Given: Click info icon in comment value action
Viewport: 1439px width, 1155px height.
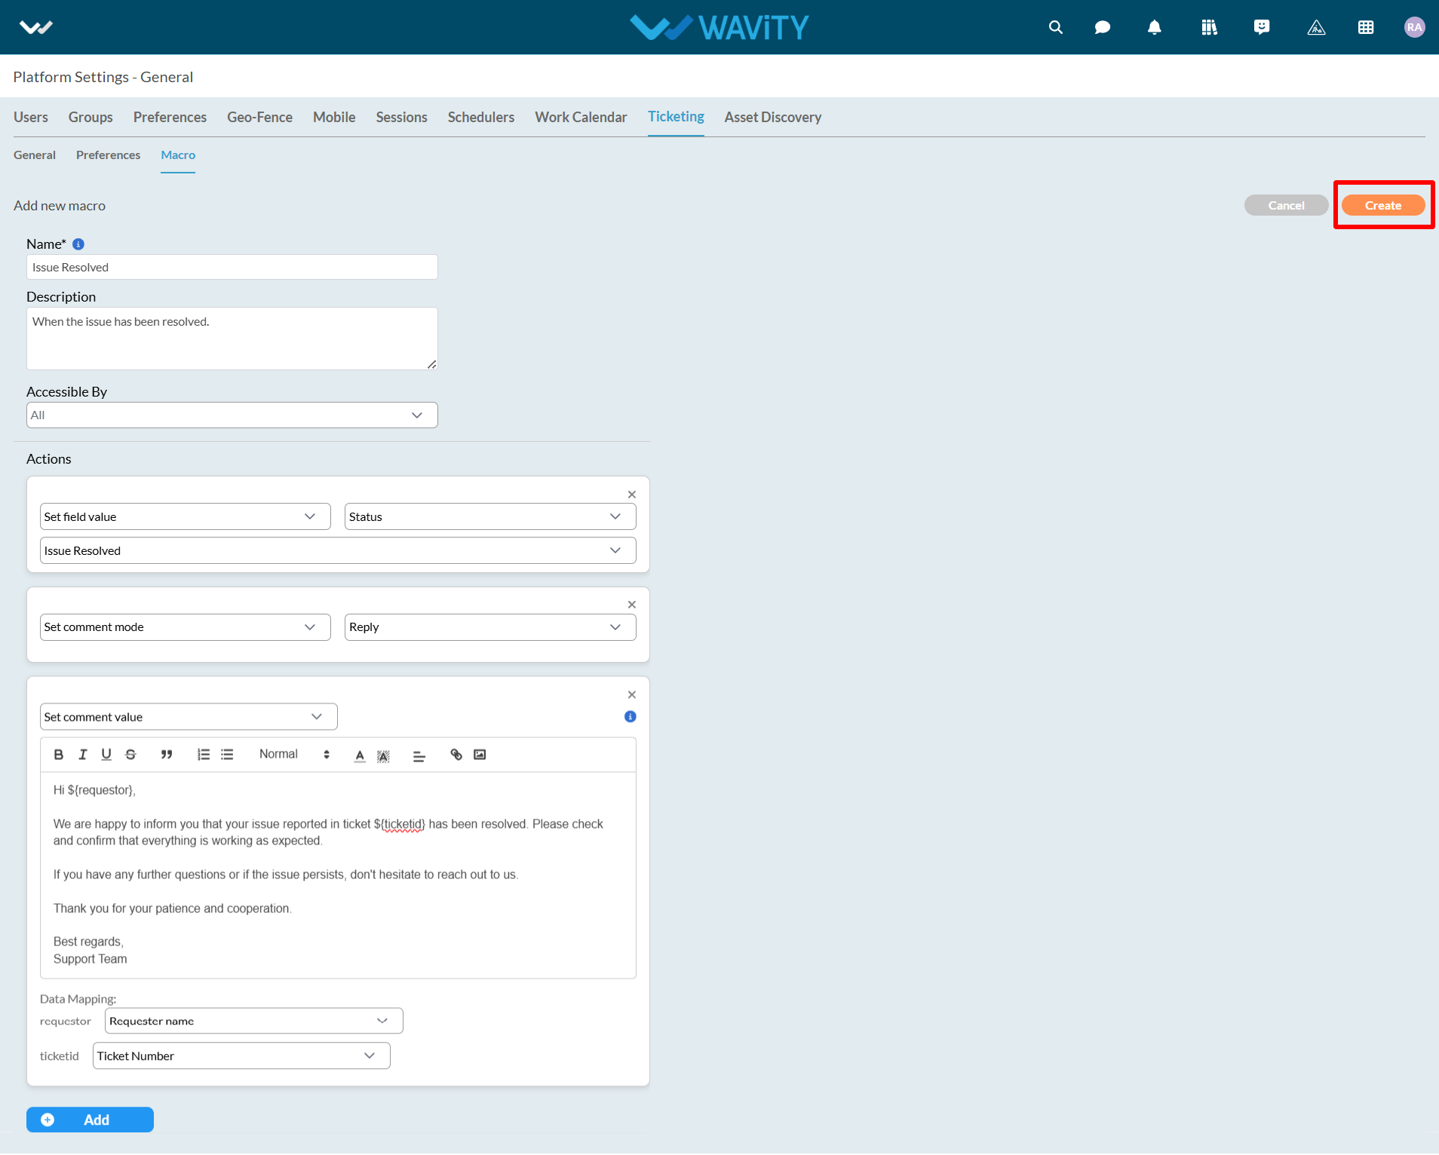Looking at the screenshot, I should pos(631,716).
